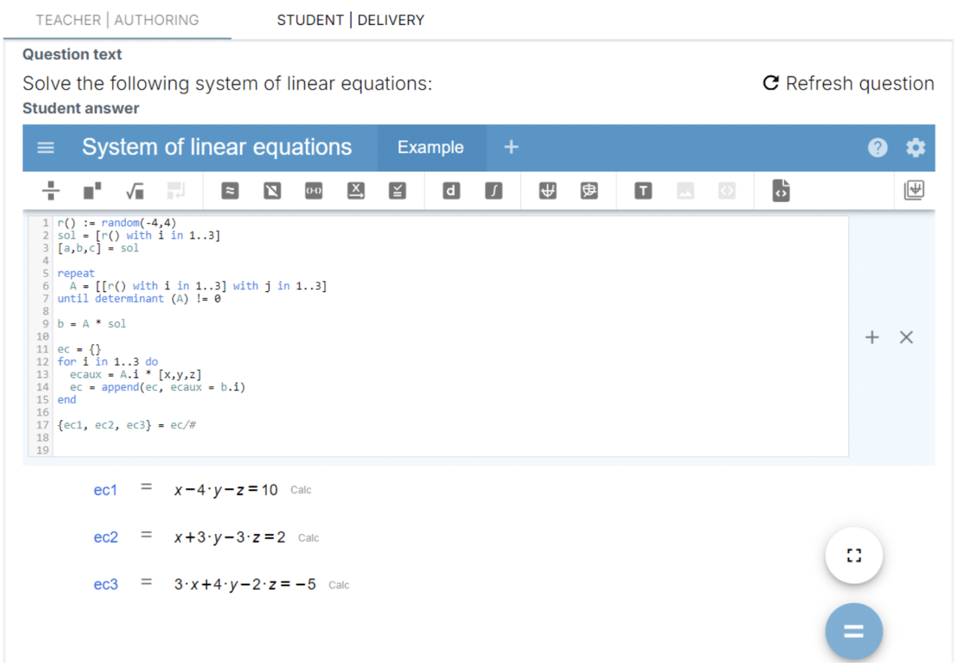Select the Example sheet tab
The image size is (955, 663).
431,148
